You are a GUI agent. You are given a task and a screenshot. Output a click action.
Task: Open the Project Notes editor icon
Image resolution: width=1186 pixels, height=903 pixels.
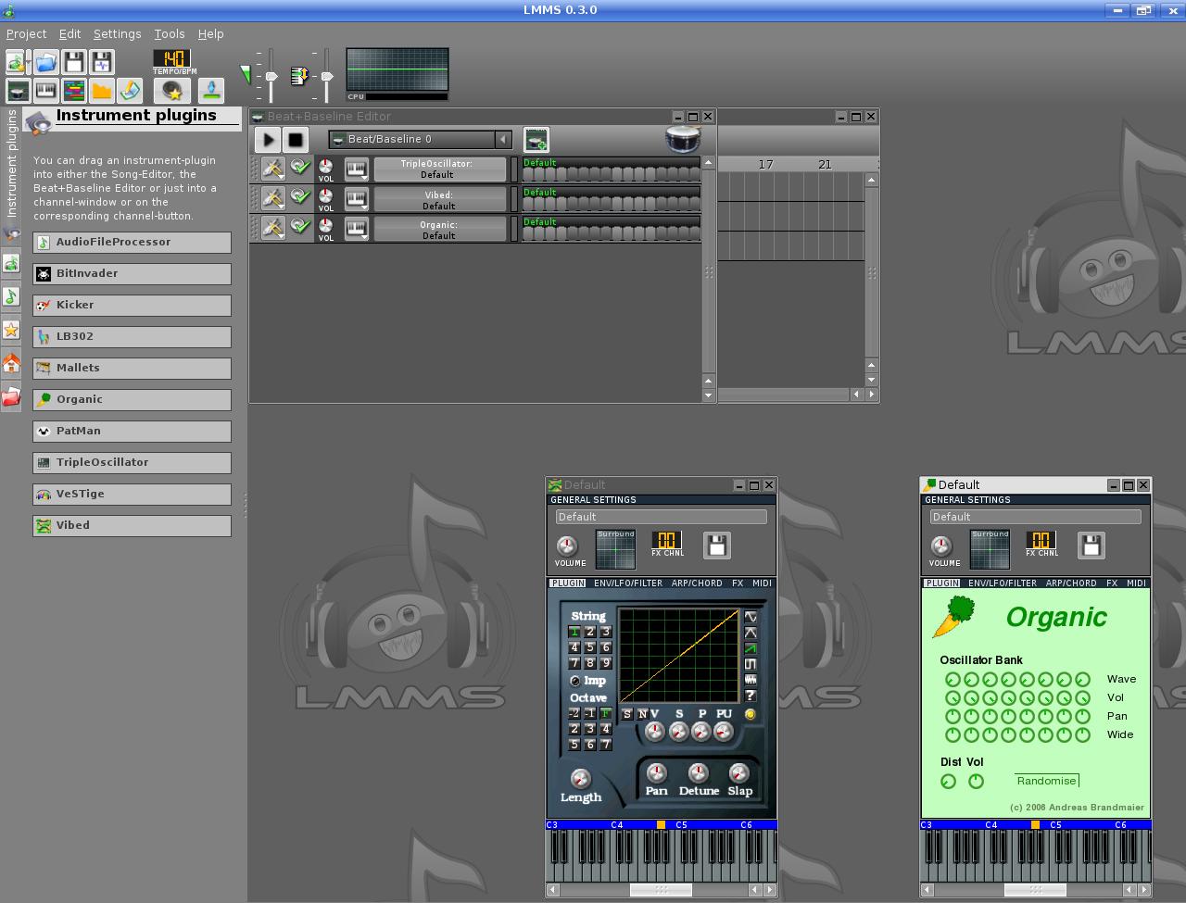point(131,90)
